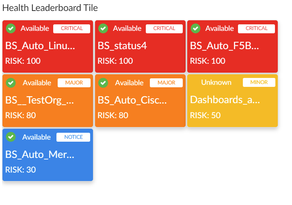
Task: Open the BS_Auto_F5B service name
Action: tap(224, 46)
